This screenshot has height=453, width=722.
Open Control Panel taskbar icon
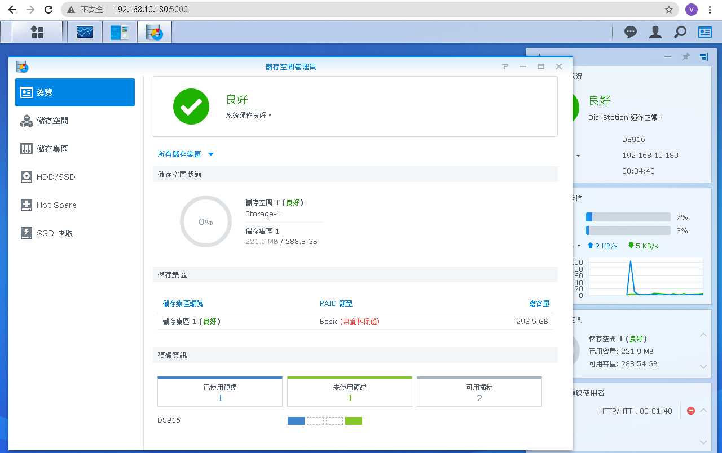[x=120, y=32]
